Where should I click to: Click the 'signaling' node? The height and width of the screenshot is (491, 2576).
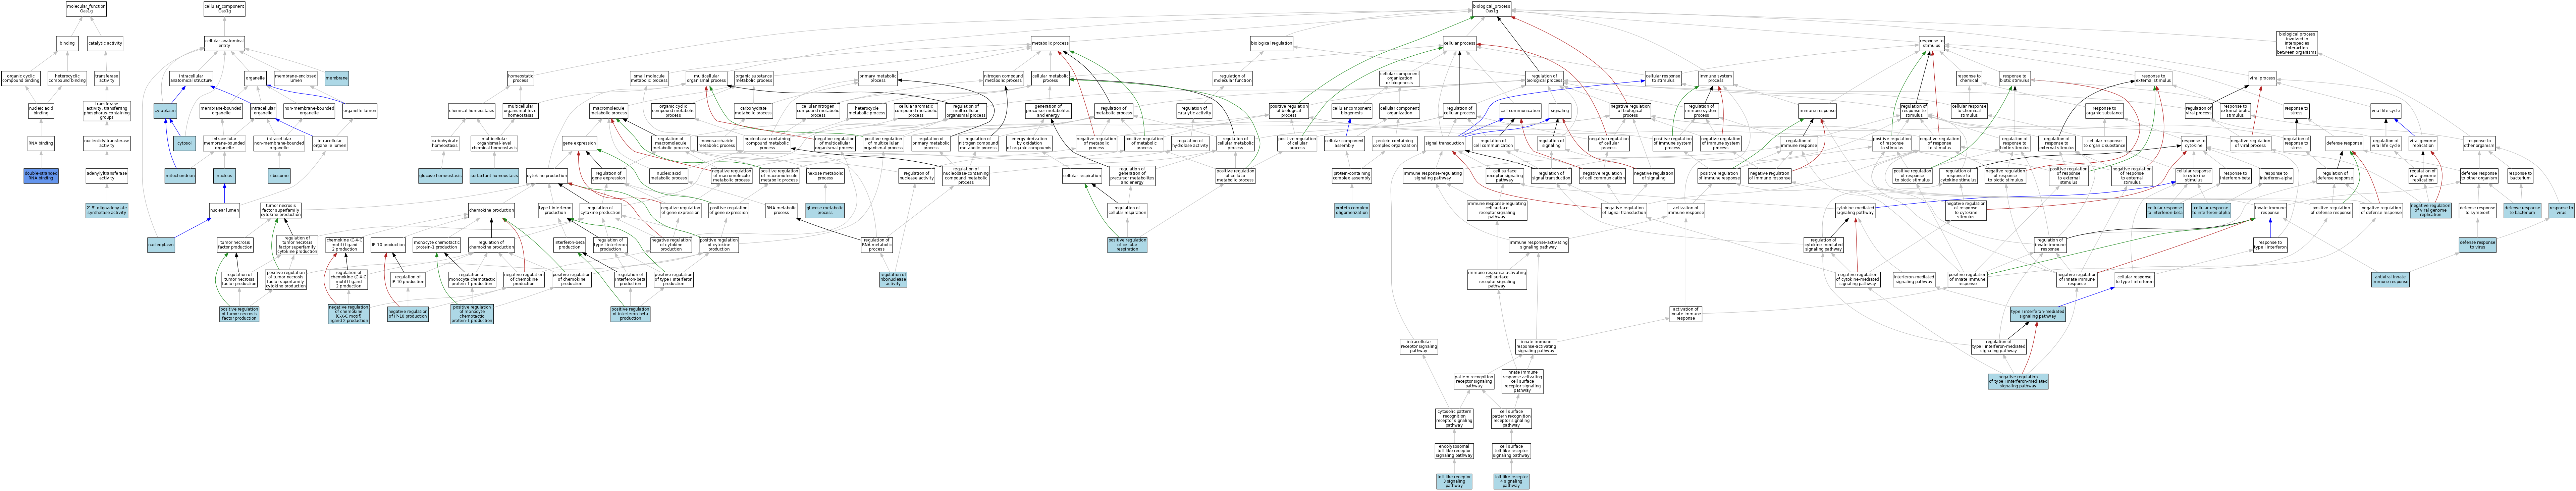pyautogui.click(x=1560, y=111)
